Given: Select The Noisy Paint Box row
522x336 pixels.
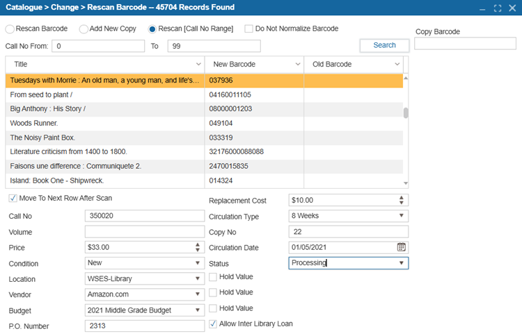Looking at the screenshot, I should (204, 137).
